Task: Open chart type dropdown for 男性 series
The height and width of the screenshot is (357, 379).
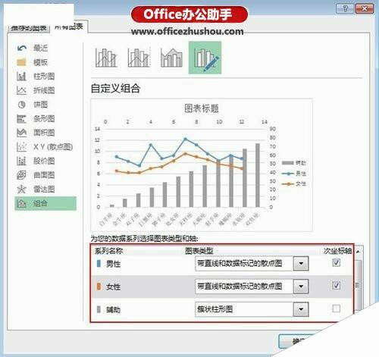Action: click(x=301, y=264)
